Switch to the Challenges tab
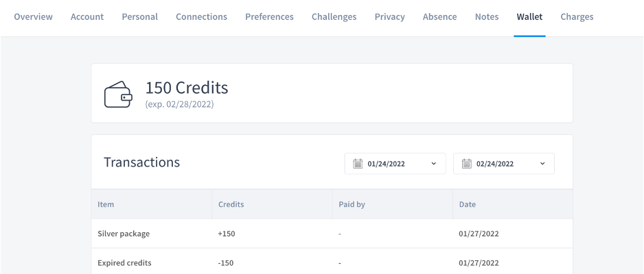 [334, 17]
